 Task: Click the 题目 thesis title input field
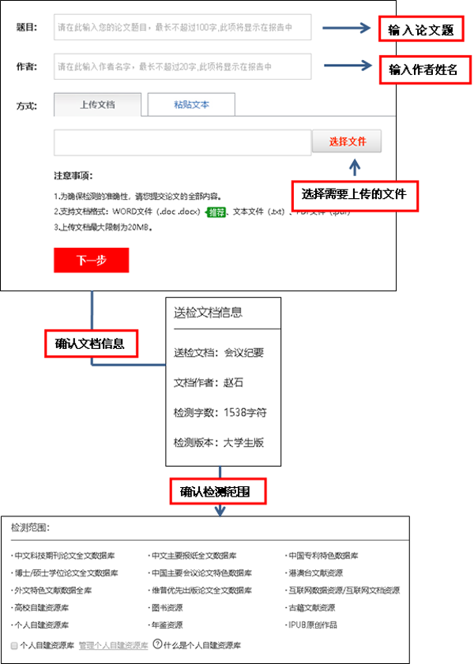click(182, 27)
